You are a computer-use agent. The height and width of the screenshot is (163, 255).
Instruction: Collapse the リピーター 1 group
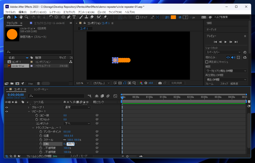pyautogui.click(x=29, y=112)
